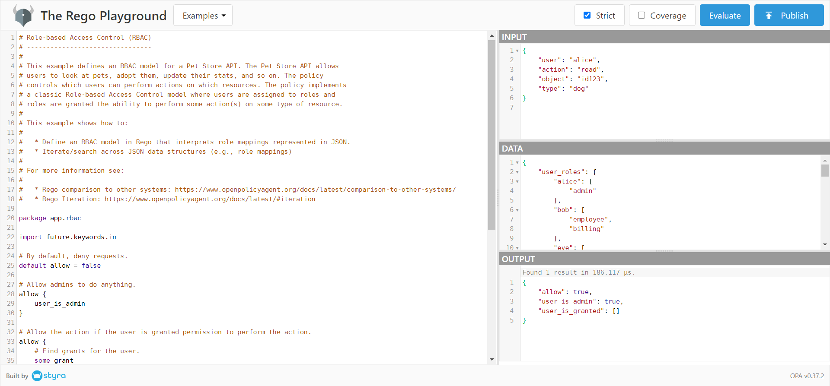Collapse the eve array fold arrow in DATA

click(x=517, y=248)
